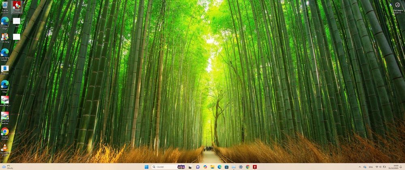Open the Core Temp Gadget desktop shortcut
Image resolution: width=405 pixels, height=170 pixels.
pos(4,55)
